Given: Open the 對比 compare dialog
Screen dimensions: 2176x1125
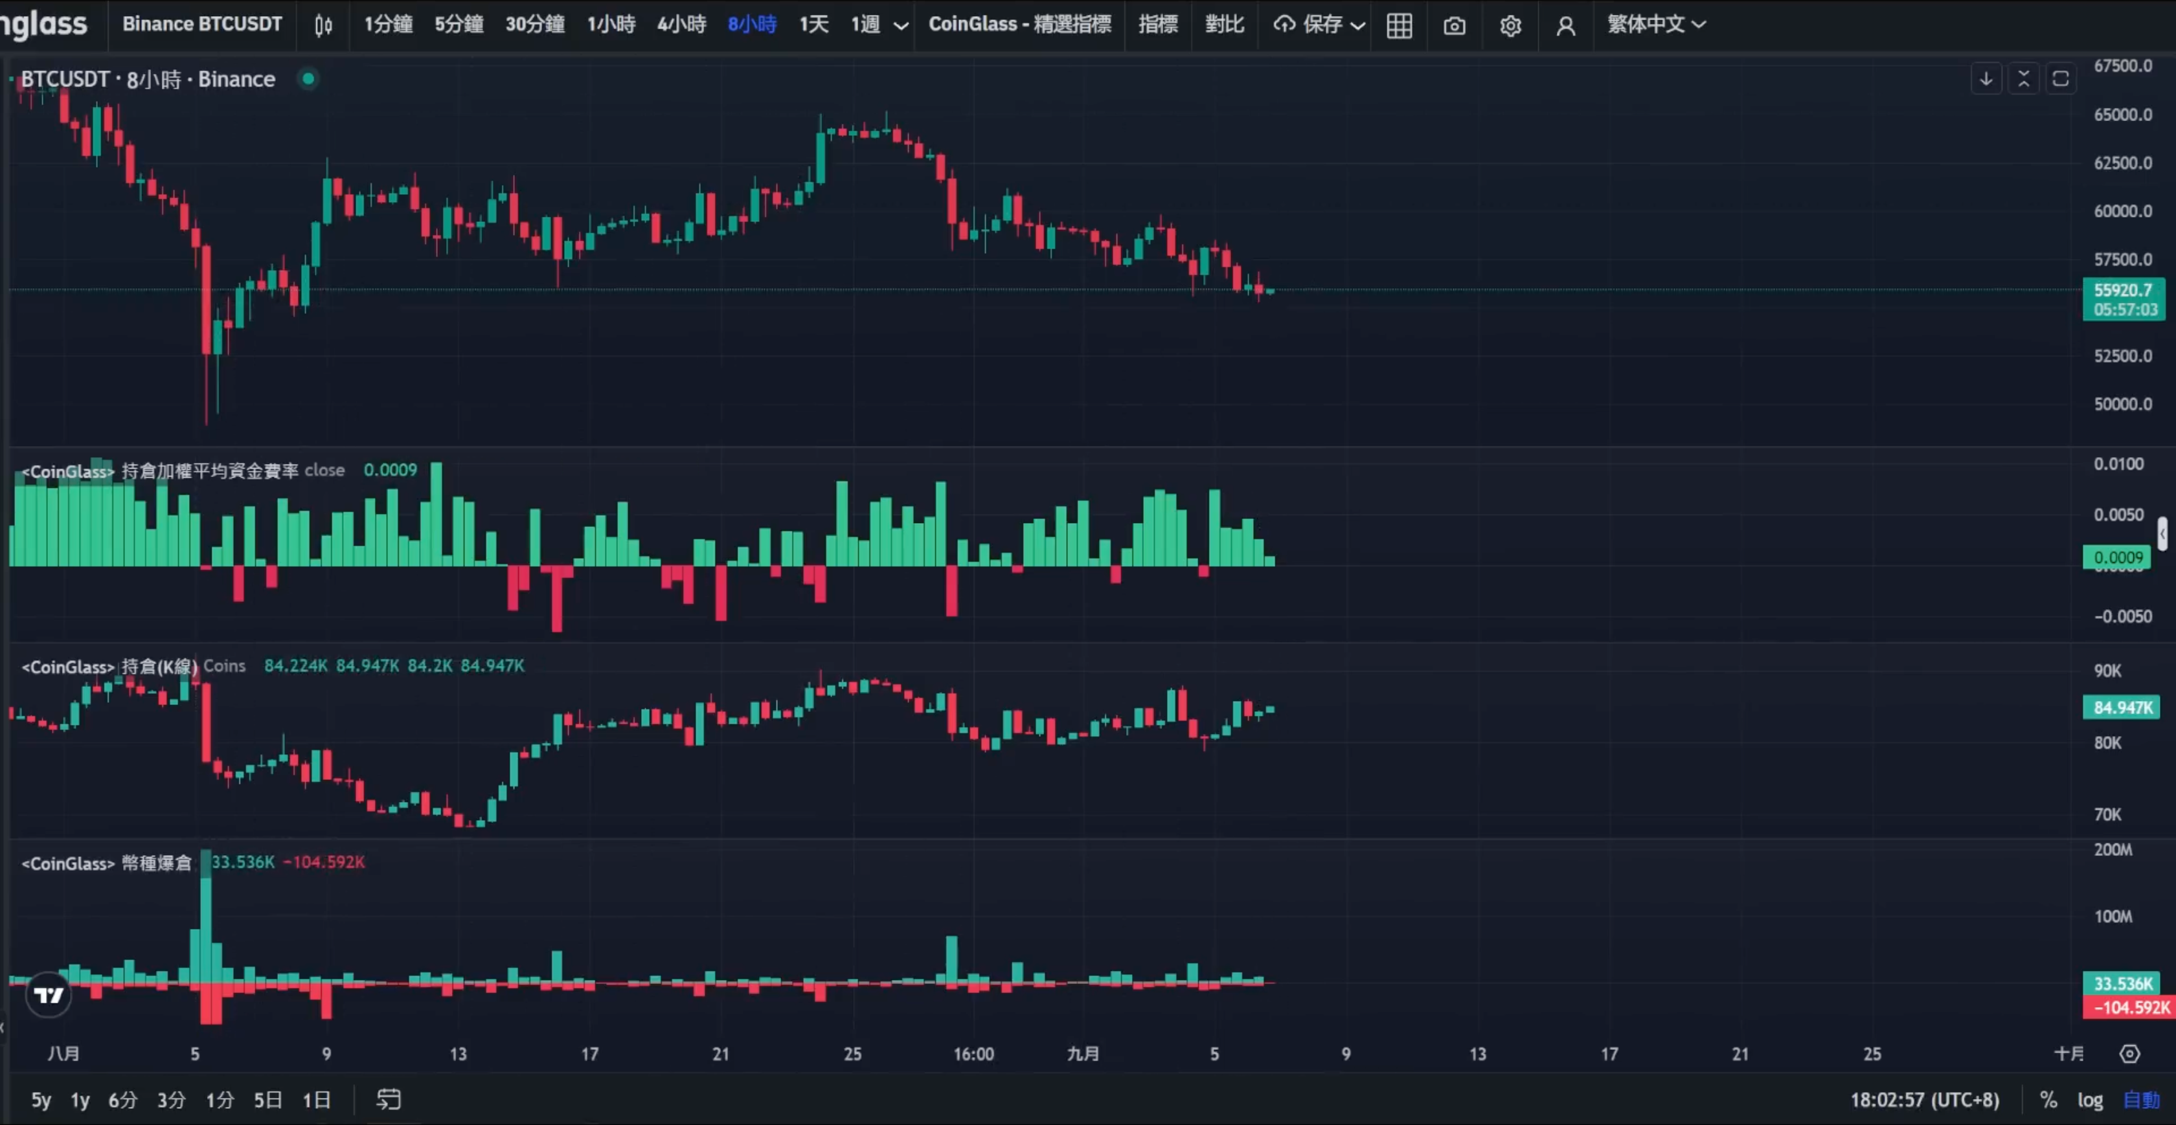Looking at the screenshot, I should coord(1224,25).
